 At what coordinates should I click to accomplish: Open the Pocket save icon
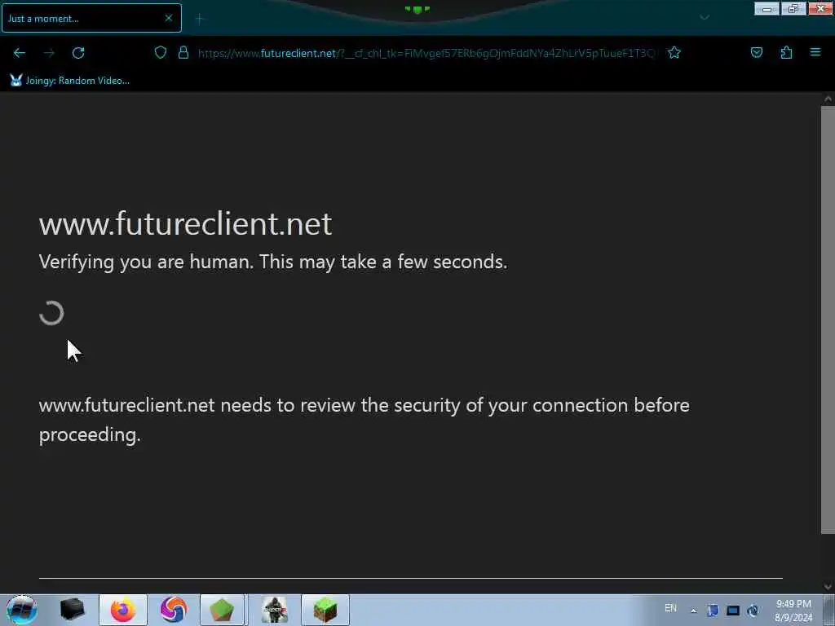pyautogui.click(x=756, y=52)
